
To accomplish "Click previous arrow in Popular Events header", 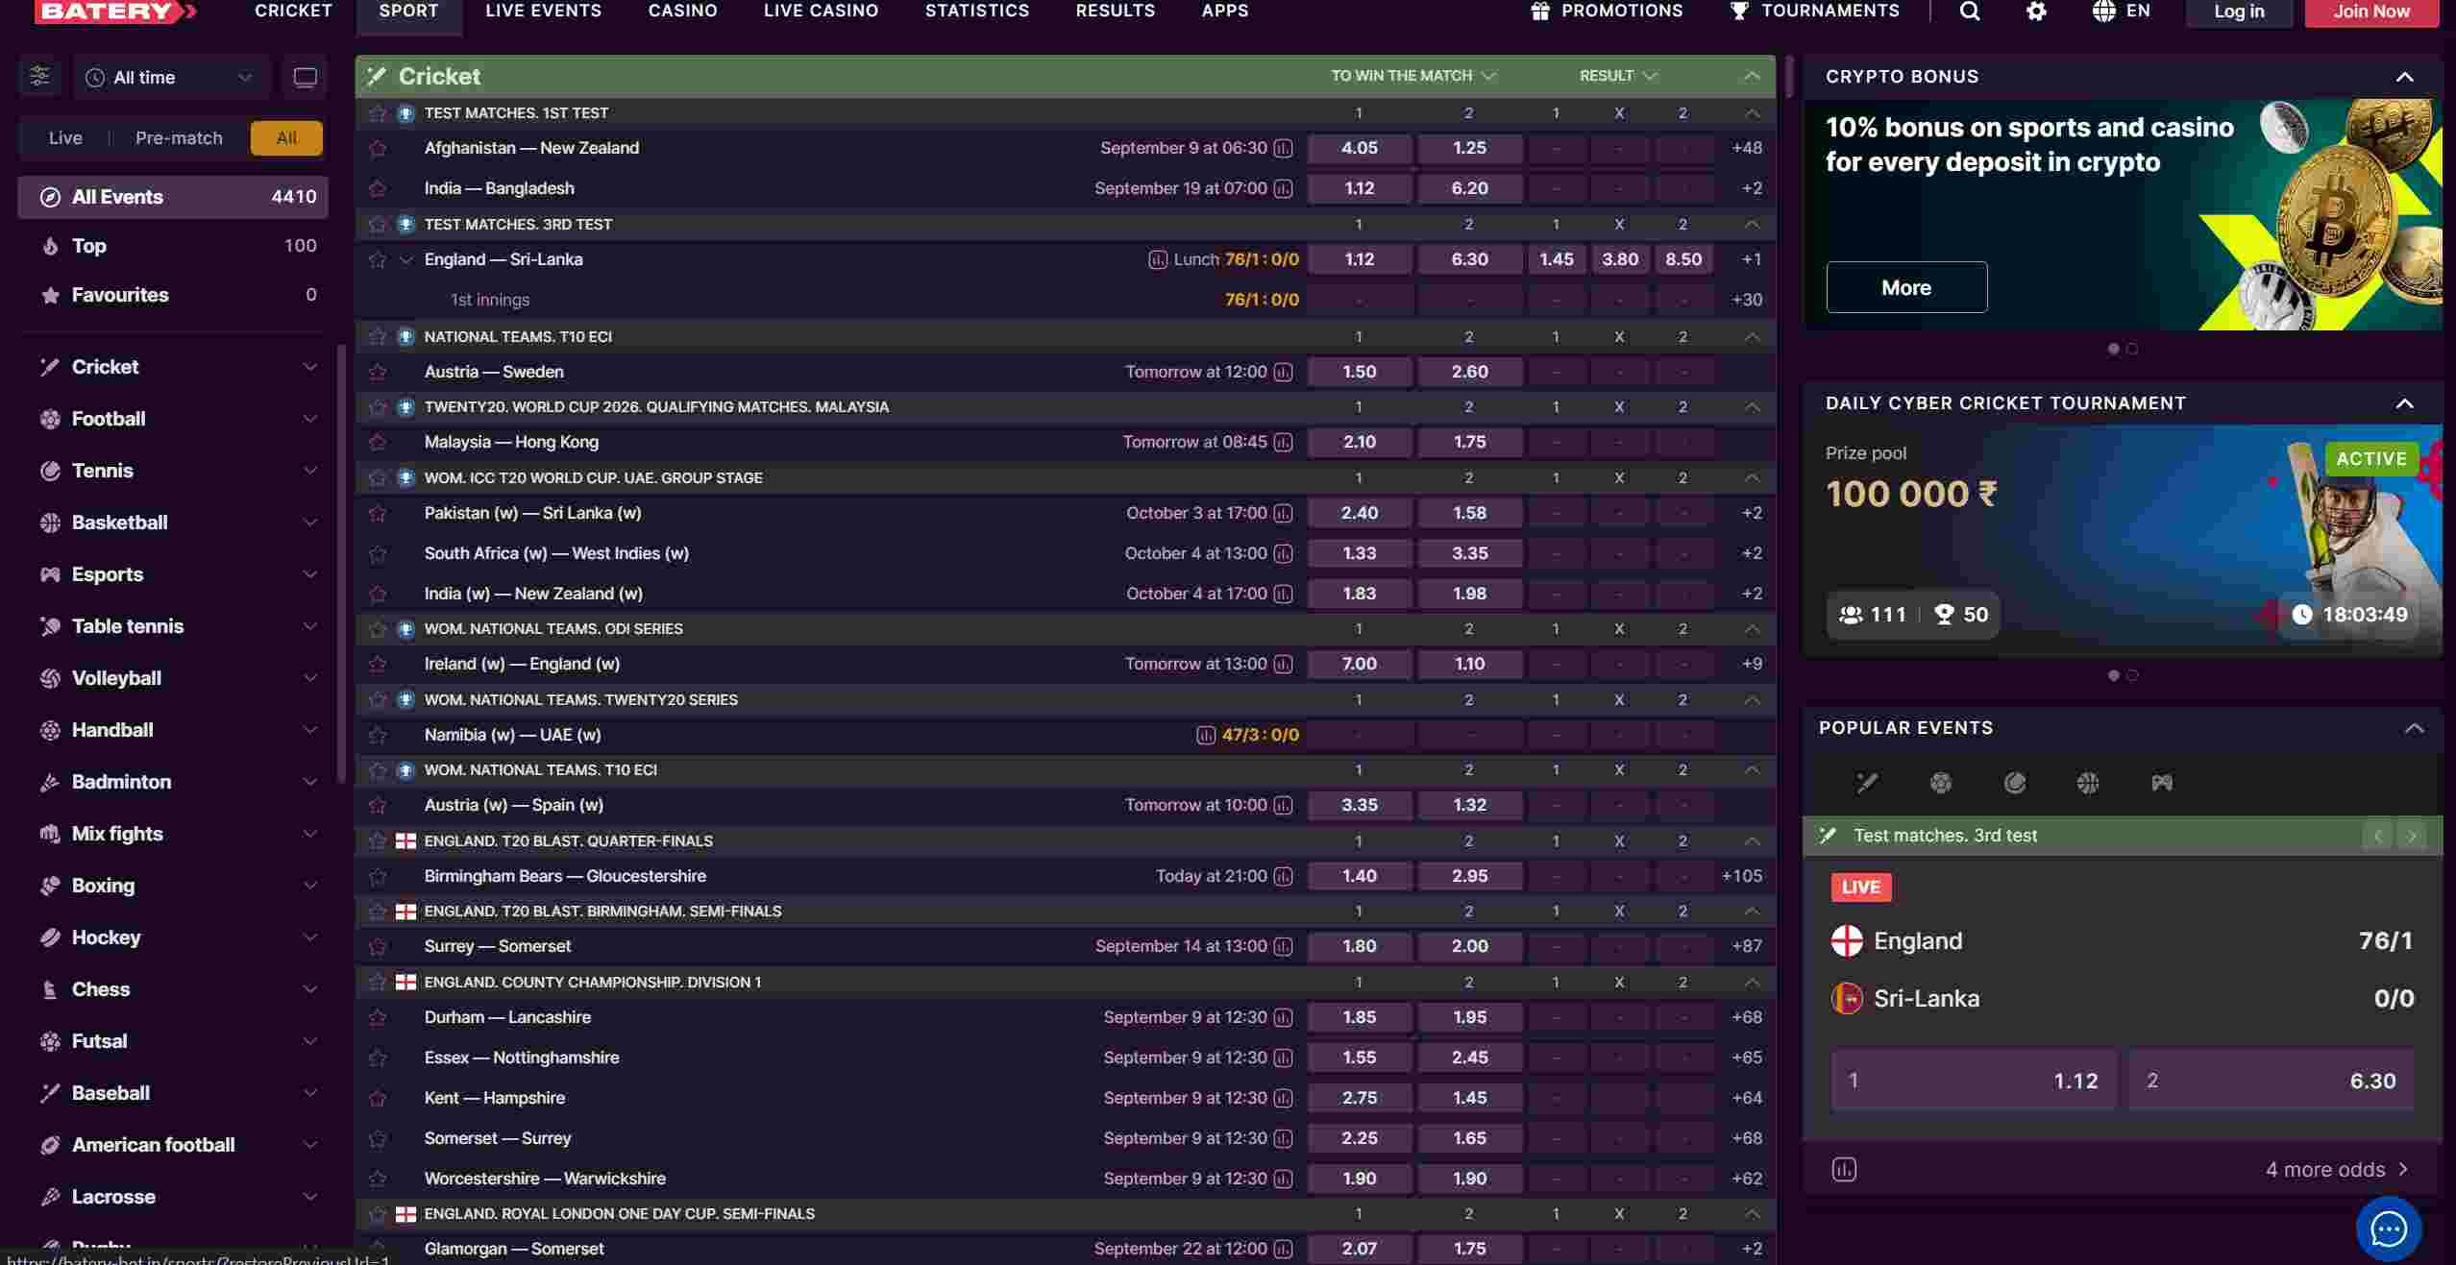I will click(x=2378, y=836).
